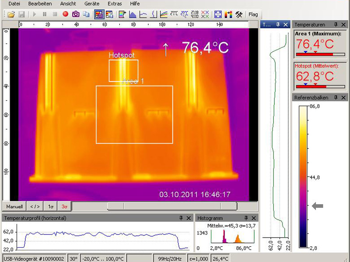Viewport: 350px width, 262px height.
Task: Click the ε=1,000 emissivity status field
Action: point(199,259)
